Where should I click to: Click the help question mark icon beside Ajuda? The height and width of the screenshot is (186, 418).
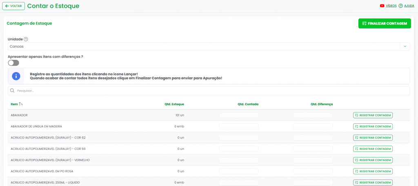pyautogui.click(x=400, y=6)
